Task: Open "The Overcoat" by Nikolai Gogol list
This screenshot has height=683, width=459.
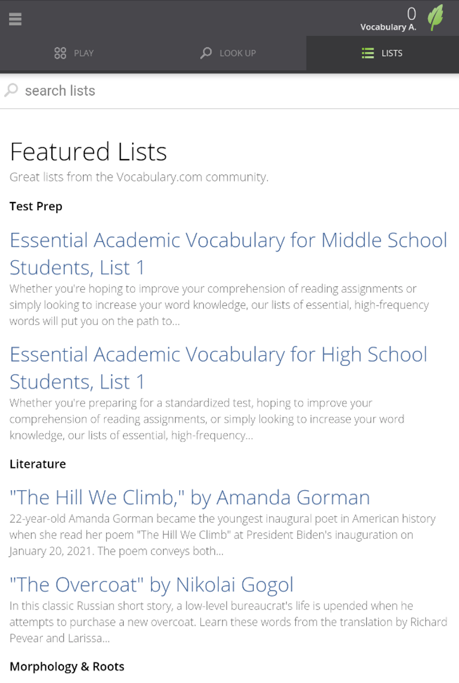Action: [151, 584]
